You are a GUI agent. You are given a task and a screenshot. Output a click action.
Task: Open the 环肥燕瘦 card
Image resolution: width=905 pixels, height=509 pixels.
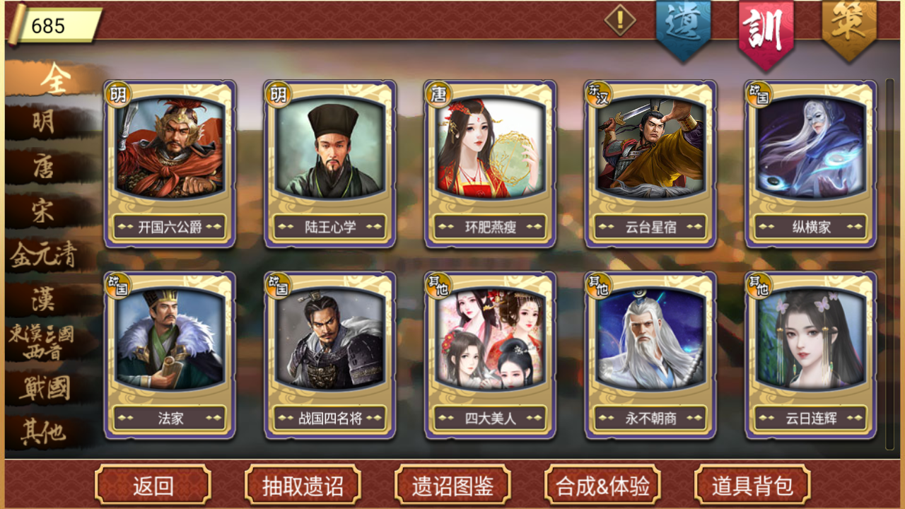click(x=491, y=164)
